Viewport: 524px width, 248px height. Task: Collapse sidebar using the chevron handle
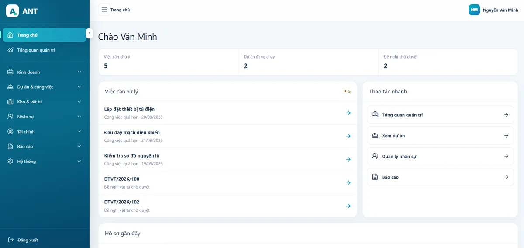[x=89, y=33]
